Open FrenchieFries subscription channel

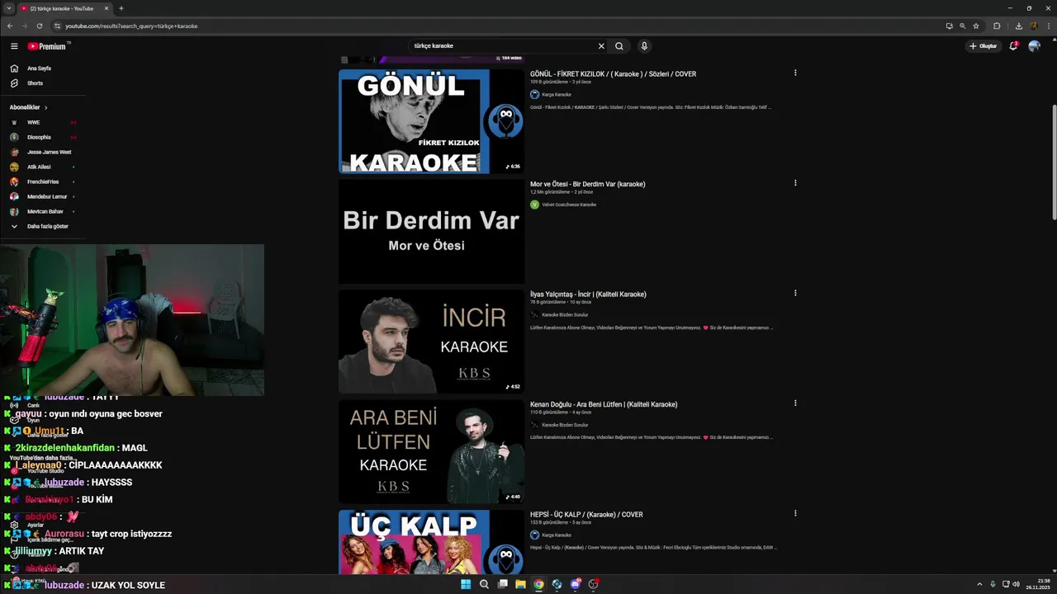point(43,181)
